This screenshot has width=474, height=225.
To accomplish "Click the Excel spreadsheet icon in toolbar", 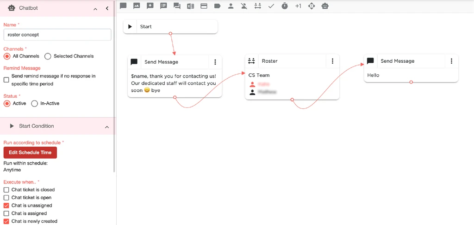I will 190,6.
